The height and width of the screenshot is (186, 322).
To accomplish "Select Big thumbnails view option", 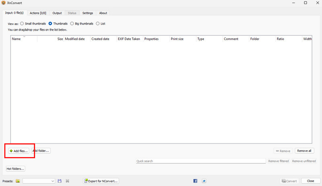I will [72, 24].
